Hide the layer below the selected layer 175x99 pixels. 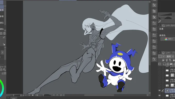(x=160, y=95)
